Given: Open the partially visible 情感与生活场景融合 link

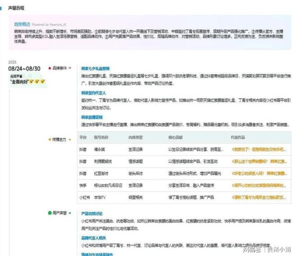Looking at the screenshot, I should click(x=97, y=255).
